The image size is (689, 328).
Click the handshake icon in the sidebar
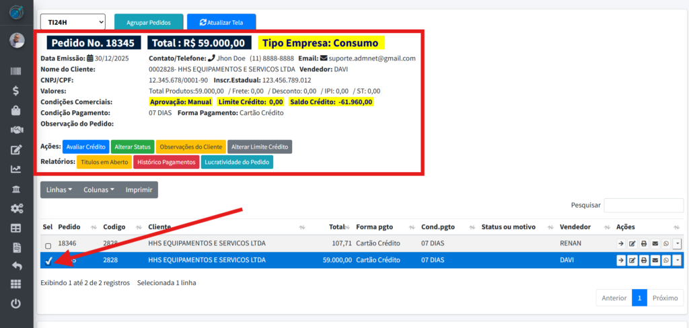pos(16,130)
